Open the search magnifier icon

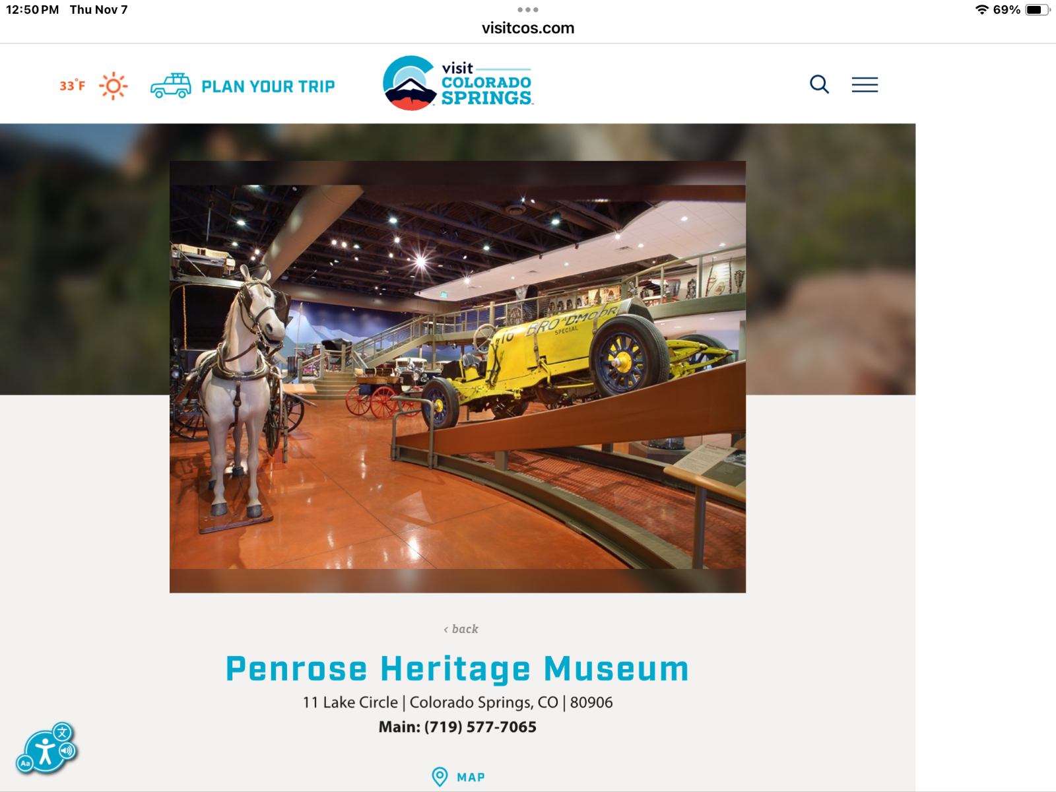[x=819, y=84]
